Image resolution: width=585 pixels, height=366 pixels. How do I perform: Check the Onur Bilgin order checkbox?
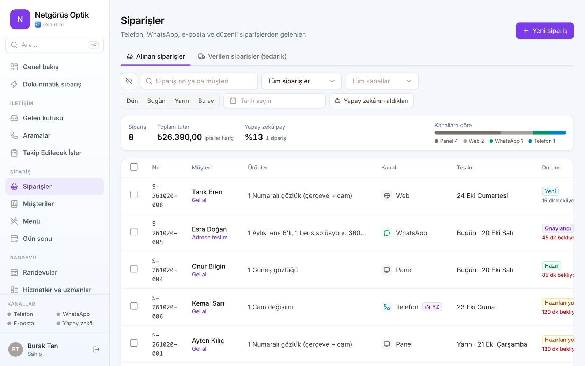click(134, 269)
